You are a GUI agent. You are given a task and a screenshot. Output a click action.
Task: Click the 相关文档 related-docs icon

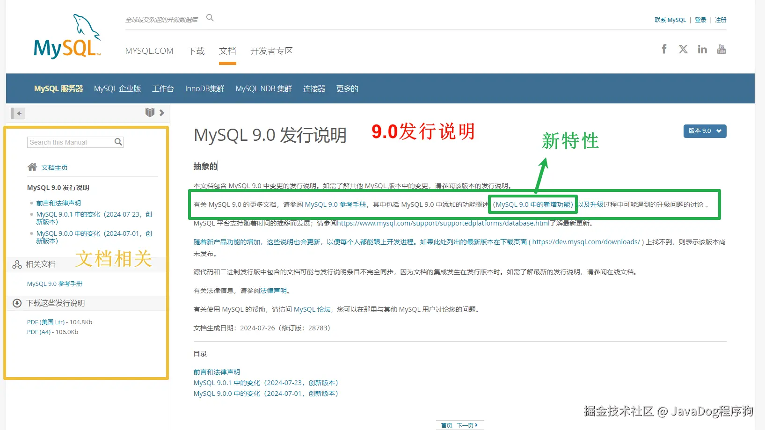[17, 264]
